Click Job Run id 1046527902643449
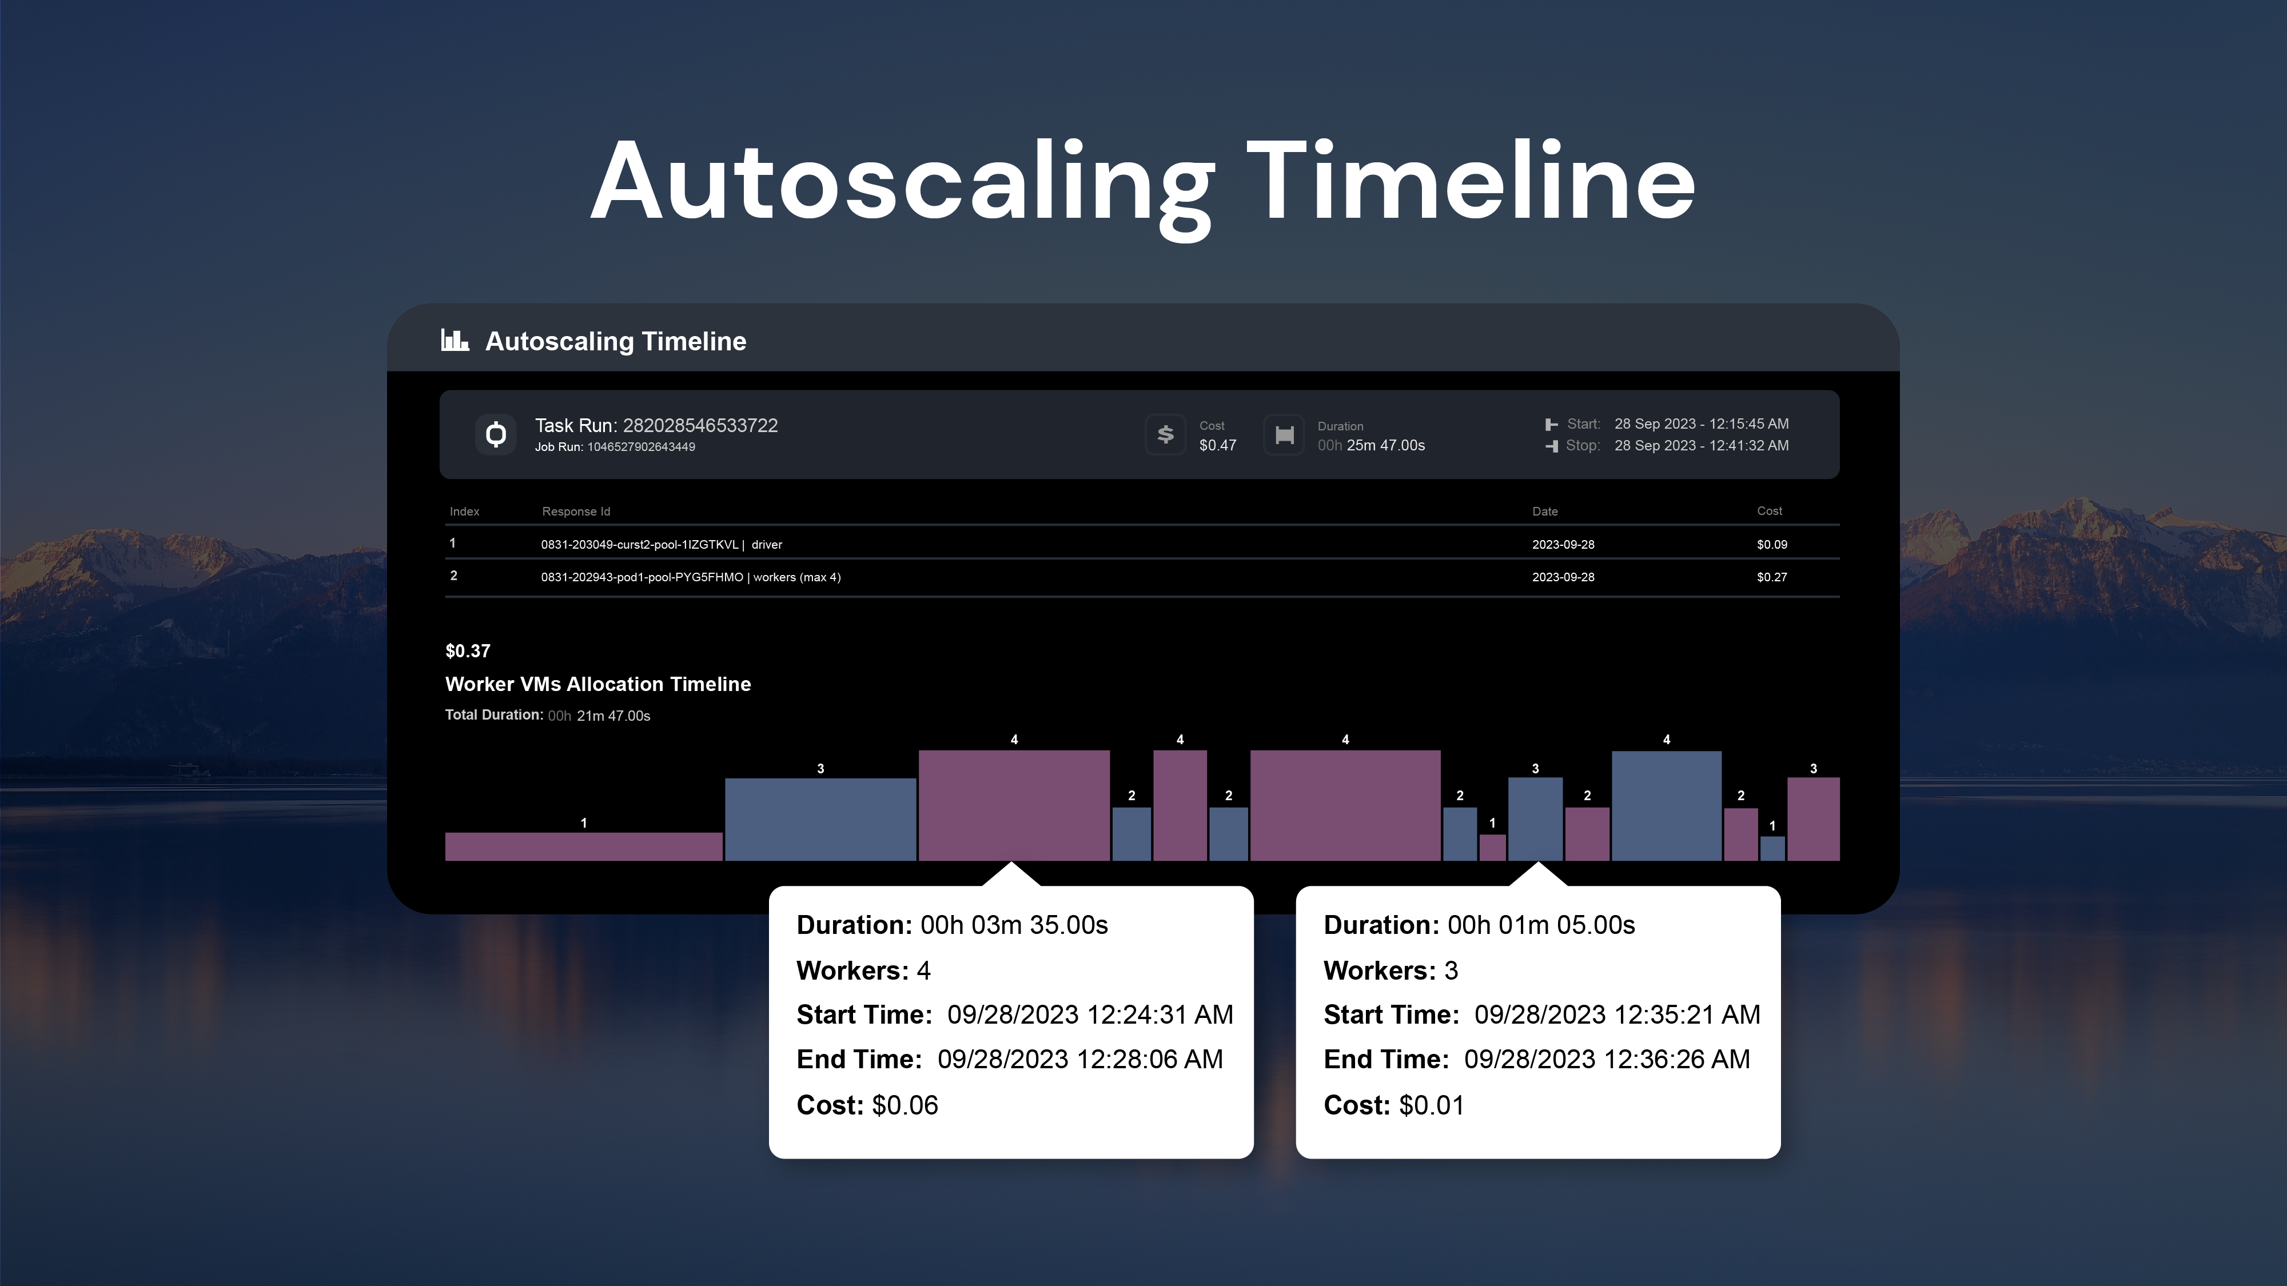This screenshot has width=2287, height=1286. [641, 446]
